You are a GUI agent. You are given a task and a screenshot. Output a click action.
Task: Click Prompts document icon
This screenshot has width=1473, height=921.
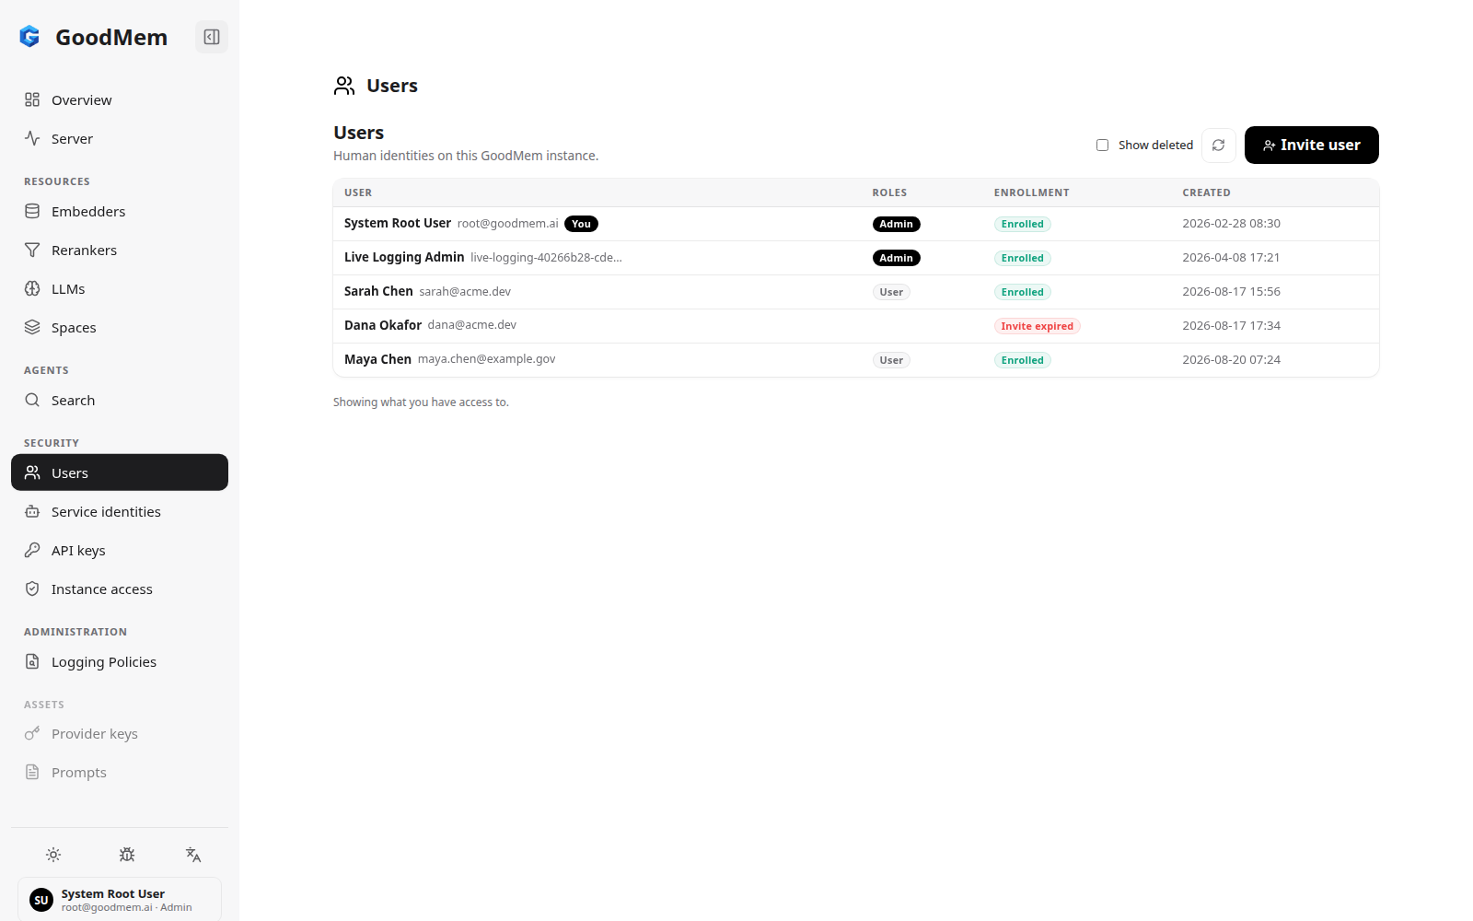coord(32,772)
